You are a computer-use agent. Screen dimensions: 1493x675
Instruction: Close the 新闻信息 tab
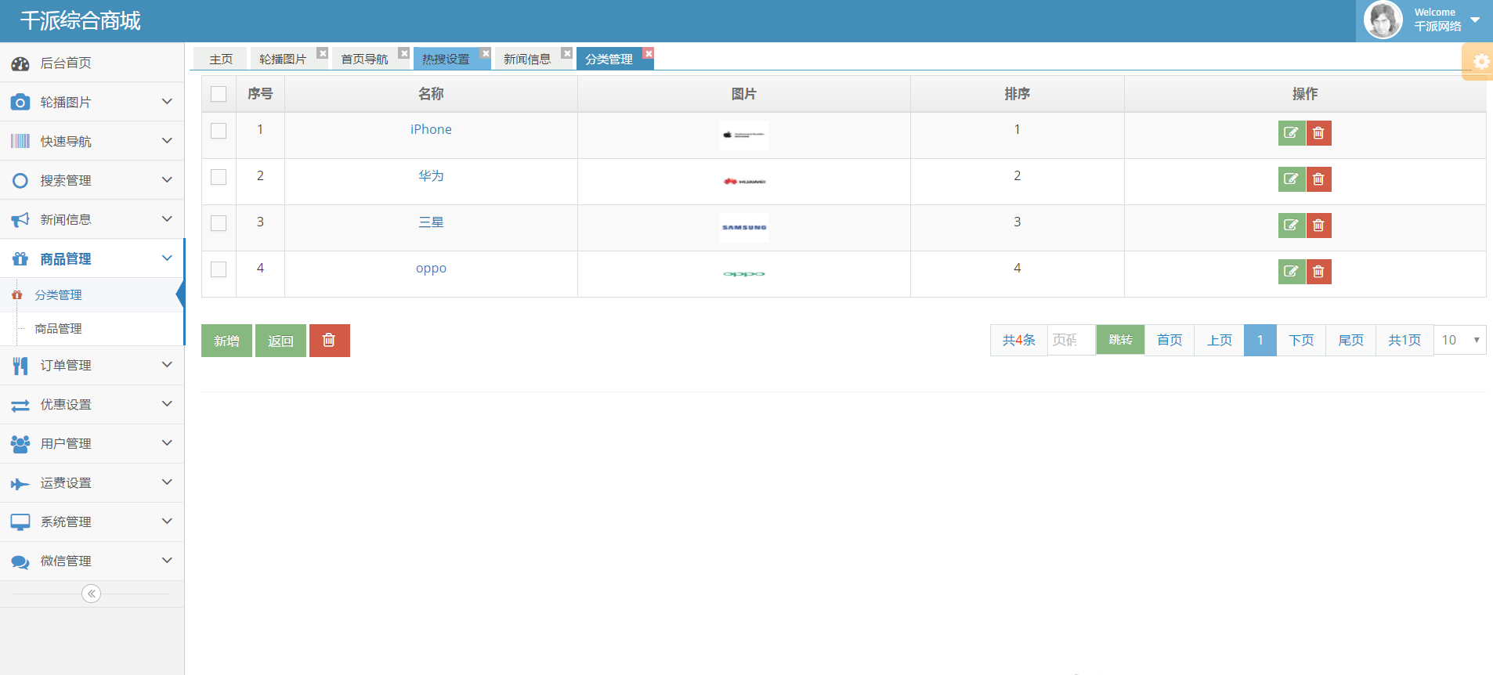pos(567,53)
